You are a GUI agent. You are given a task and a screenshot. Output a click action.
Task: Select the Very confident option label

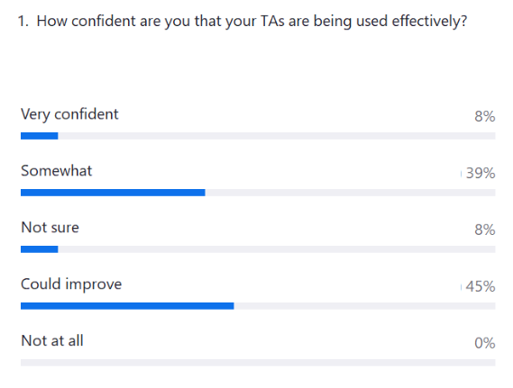coord(69,114)
